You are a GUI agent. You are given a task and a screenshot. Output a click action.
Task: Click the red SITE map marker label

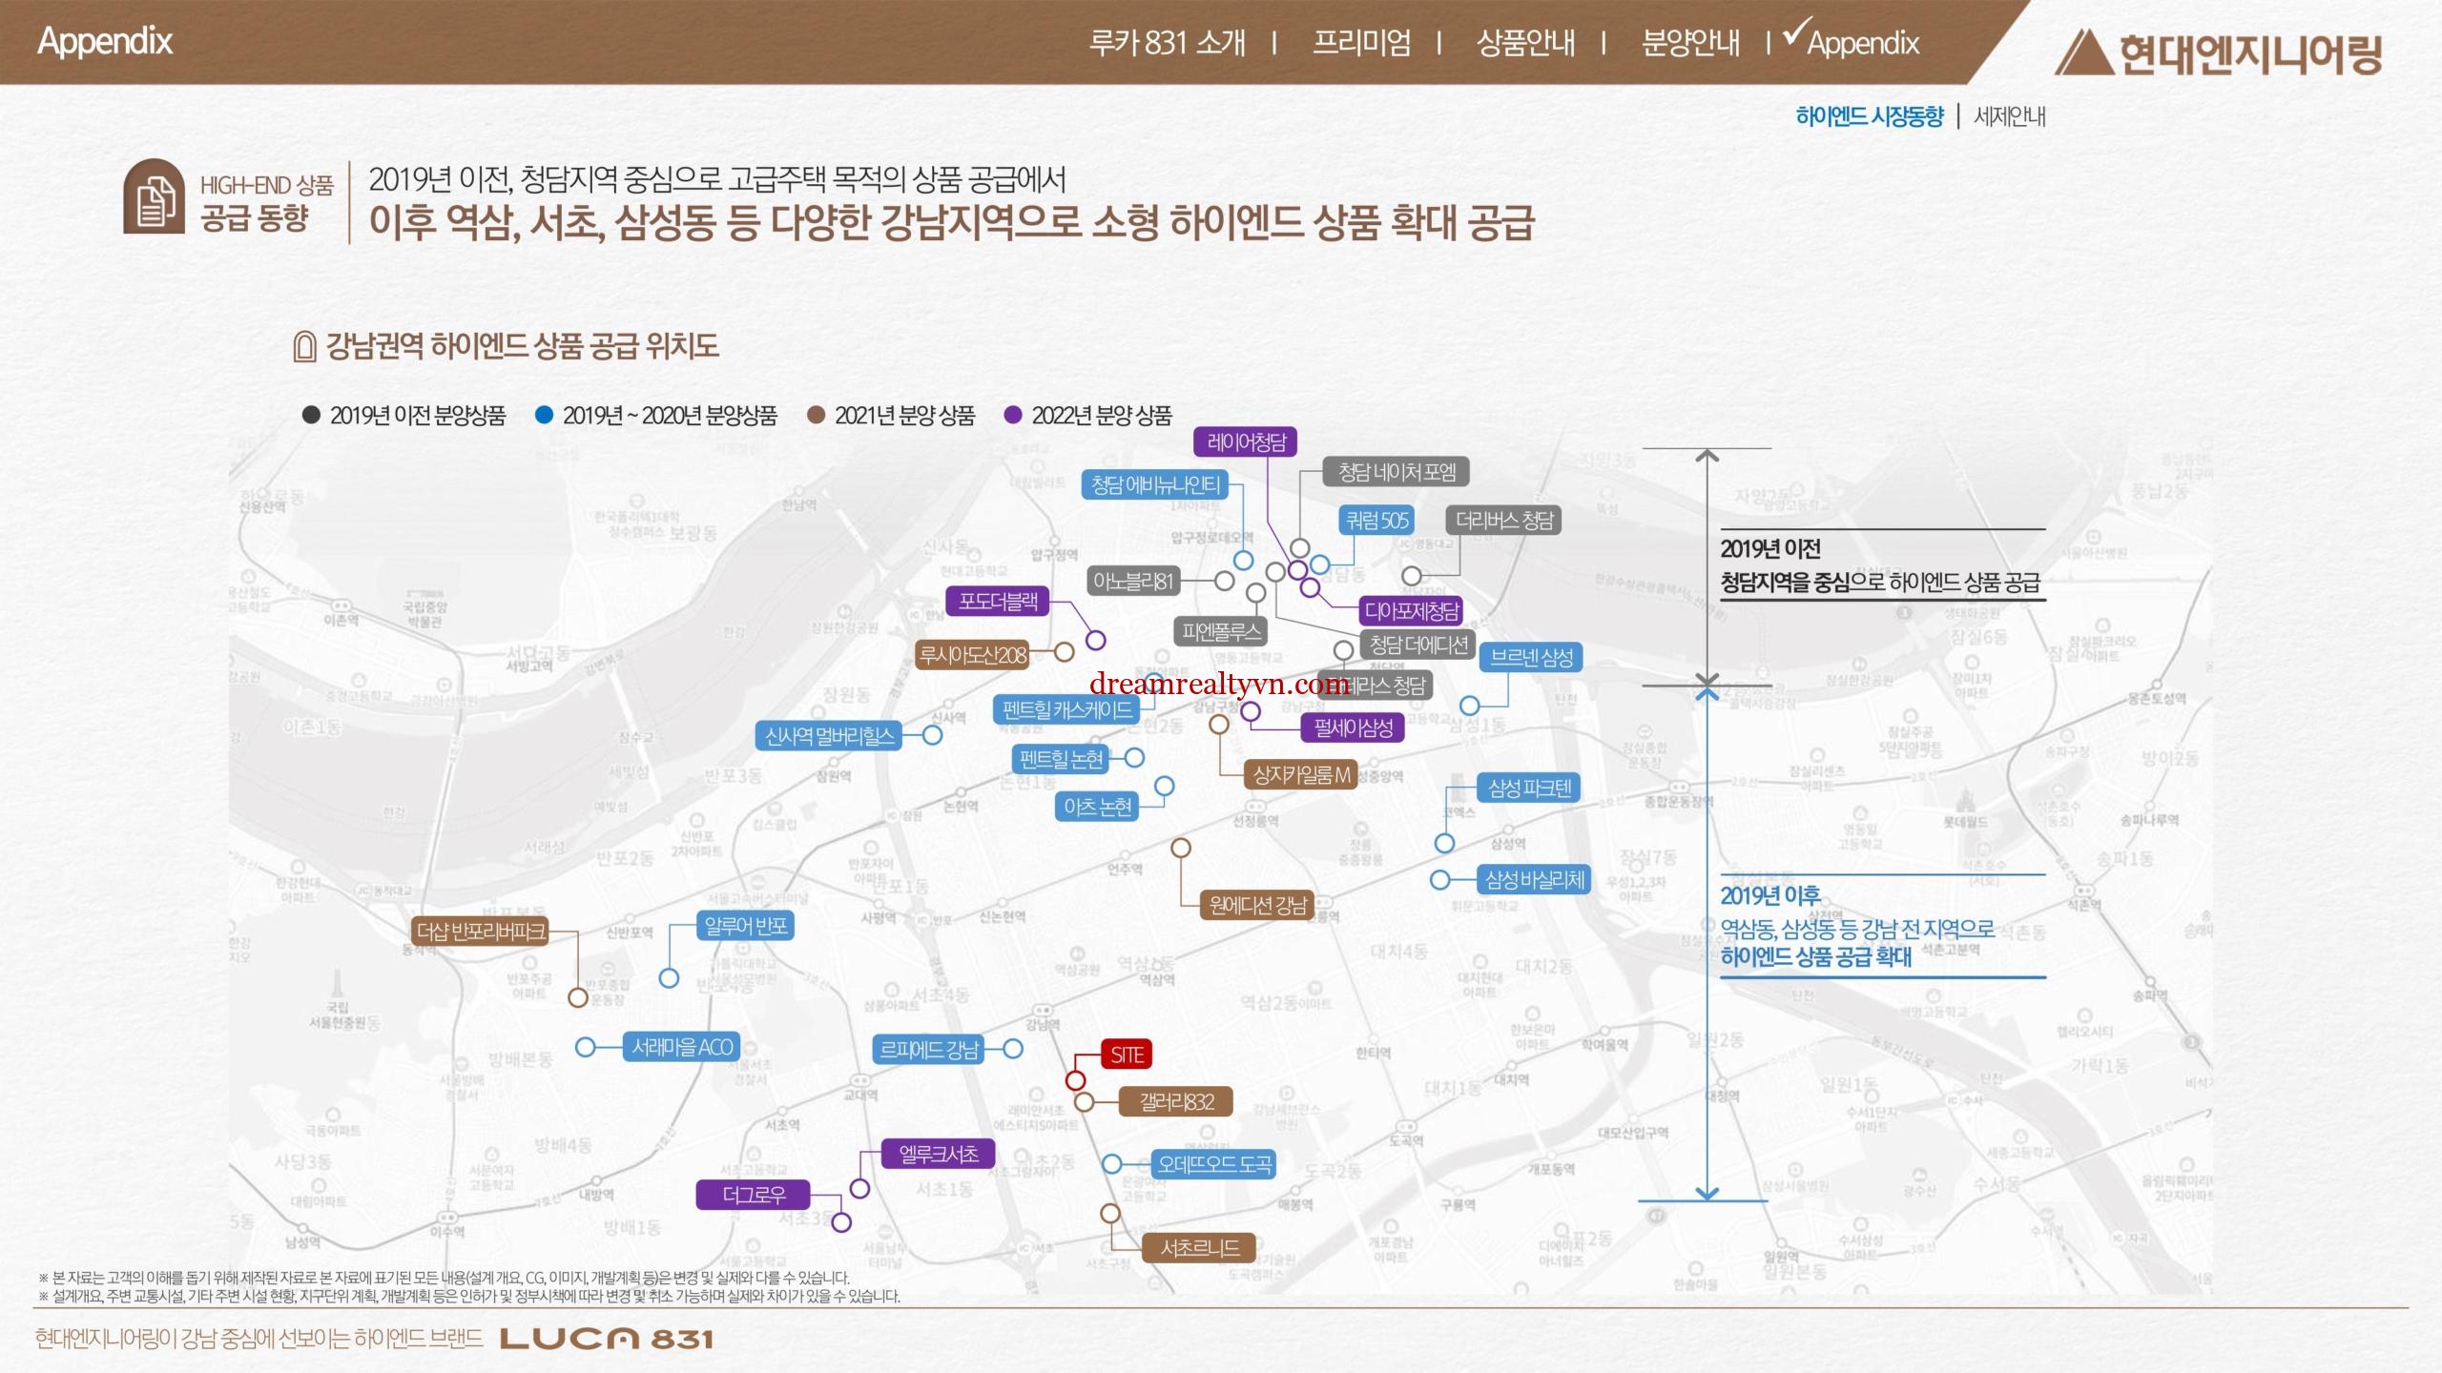(x=1127, y=1055)
